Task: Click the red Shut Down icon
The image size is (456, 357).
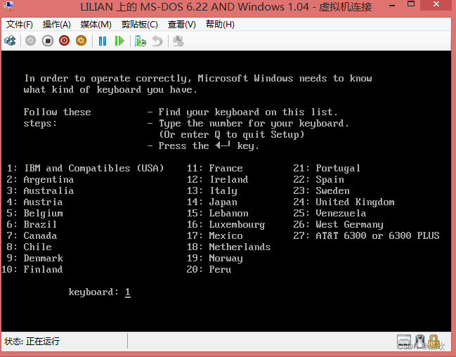Action: pos(64,41)
